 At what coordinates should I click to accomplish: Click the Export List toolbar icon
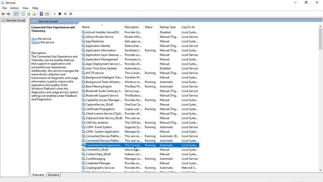34,14
